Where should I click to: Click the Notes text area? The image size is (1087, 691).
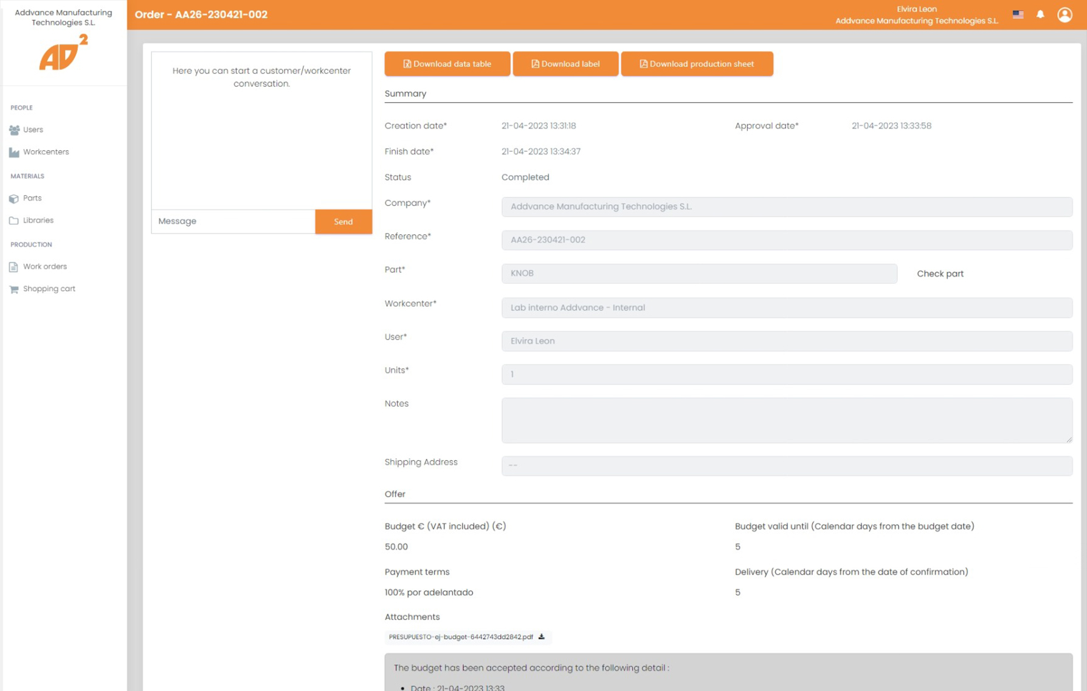786,420
